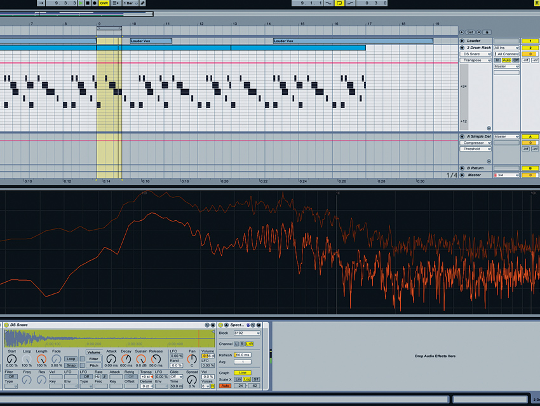
Task: Select the Auto monitor button
Action: pos(506,60)
